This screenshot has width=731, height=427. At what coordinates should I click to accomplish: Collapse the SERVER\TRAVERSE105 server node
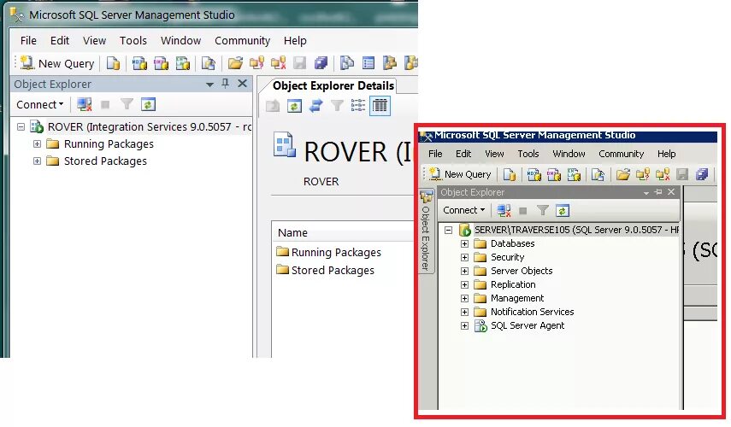(449, 230)
